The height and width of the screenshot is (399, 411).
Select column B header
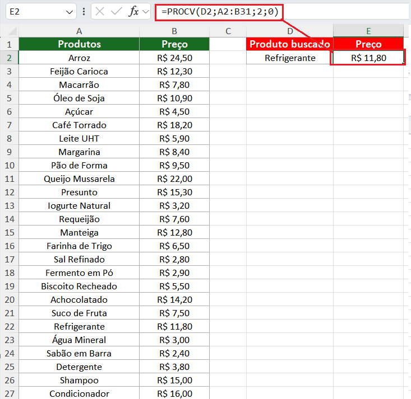tap(174, 31)
